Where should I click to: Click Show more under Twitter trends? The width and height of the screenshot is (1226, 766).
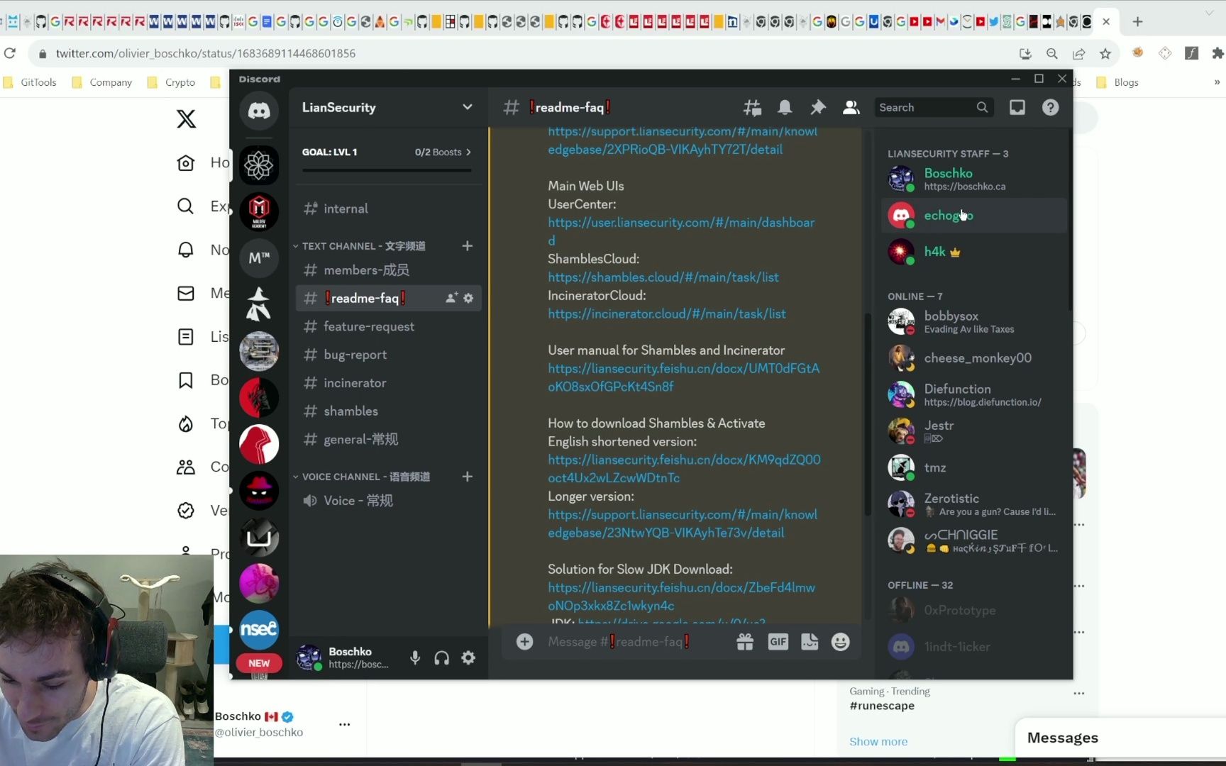[x=878, y=741]
